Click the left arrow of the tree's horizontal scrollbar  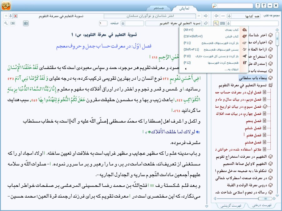click(215, 199)
